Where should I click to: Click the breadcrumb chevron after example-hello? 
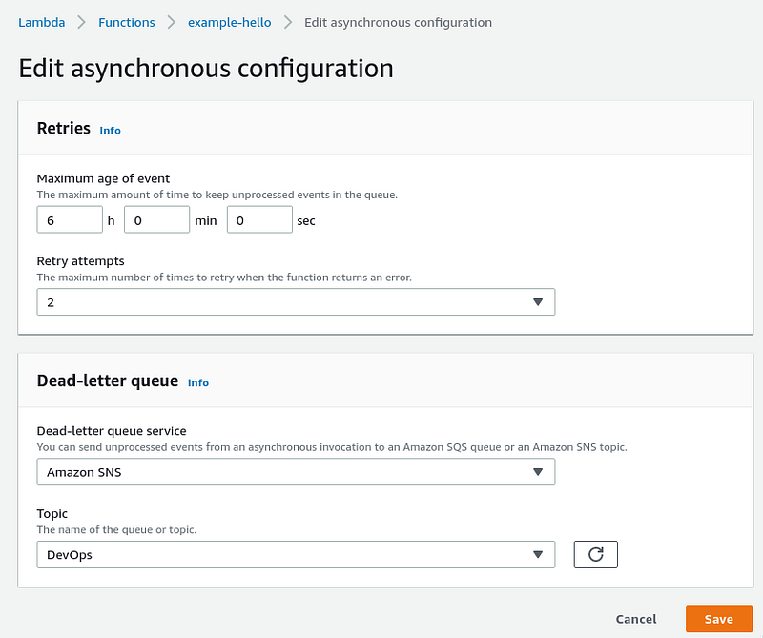pos(288,22)
